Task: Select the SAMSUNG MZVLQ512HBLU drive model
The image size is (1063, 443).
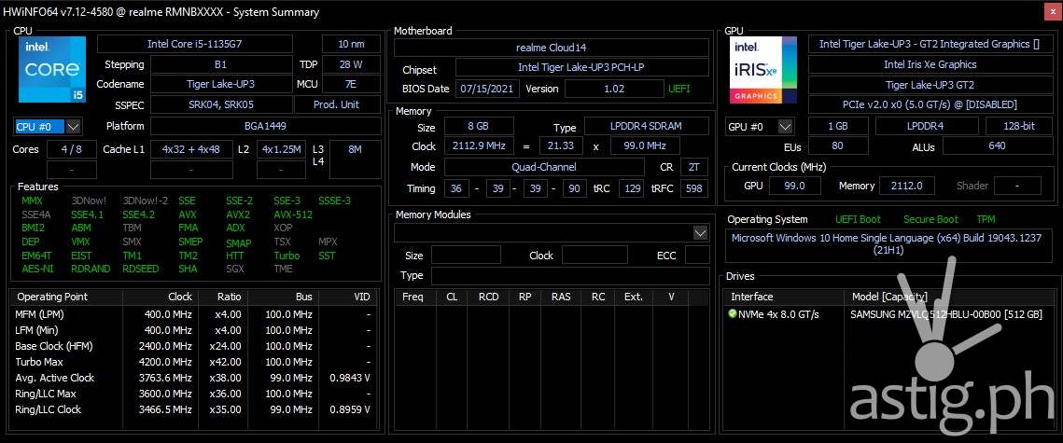Action: 946,314
